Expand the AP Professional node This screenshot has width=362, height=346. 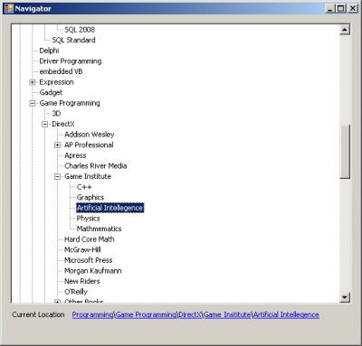(x=57, y=145)
